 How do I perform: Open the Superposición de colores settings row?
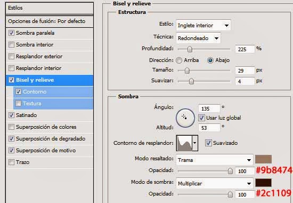tap(50, 127)
